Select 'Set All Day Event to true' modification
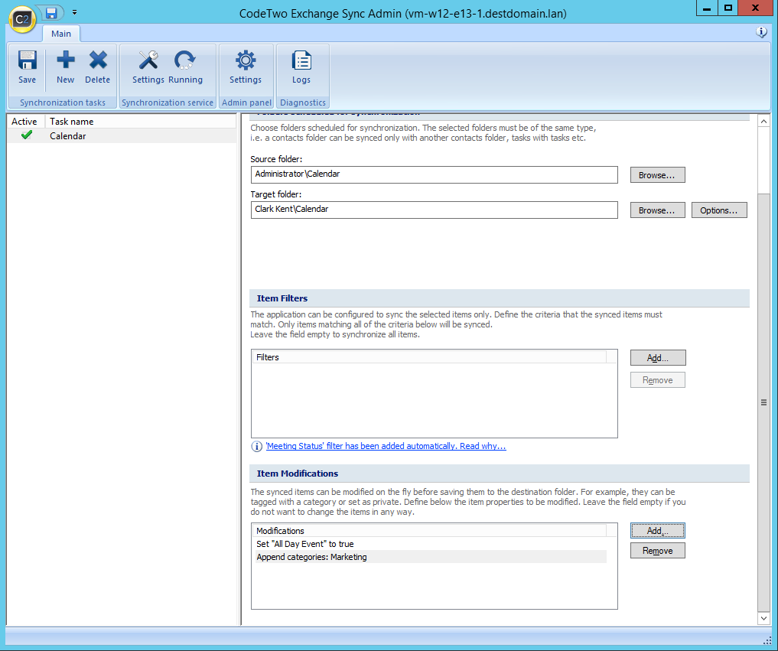The width and height of the screenshot is (778, 651). click(x=430, y=544)
